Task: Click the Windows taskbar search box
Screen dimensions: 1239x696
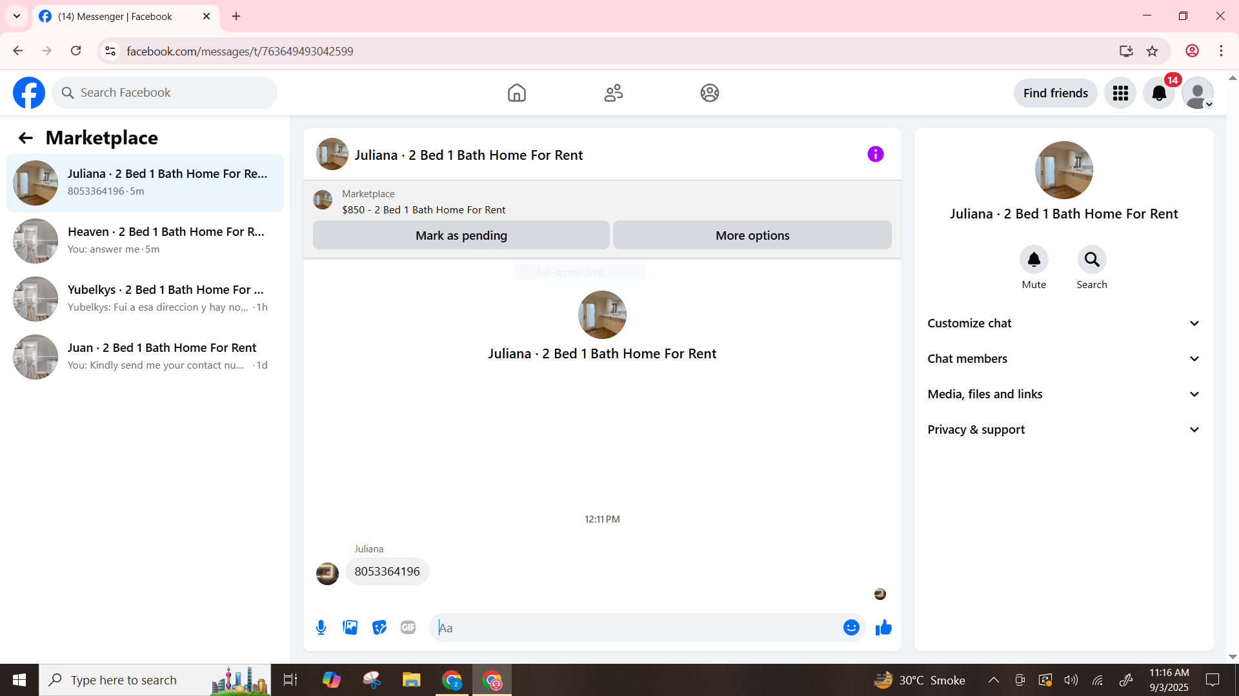Action: pos(155,680)
